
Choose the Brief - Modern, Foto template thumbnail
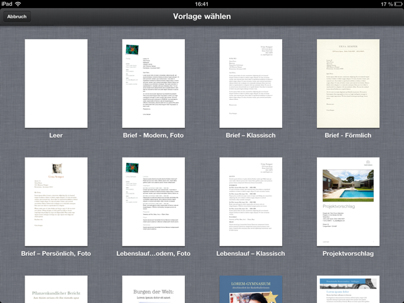point(153,83)
